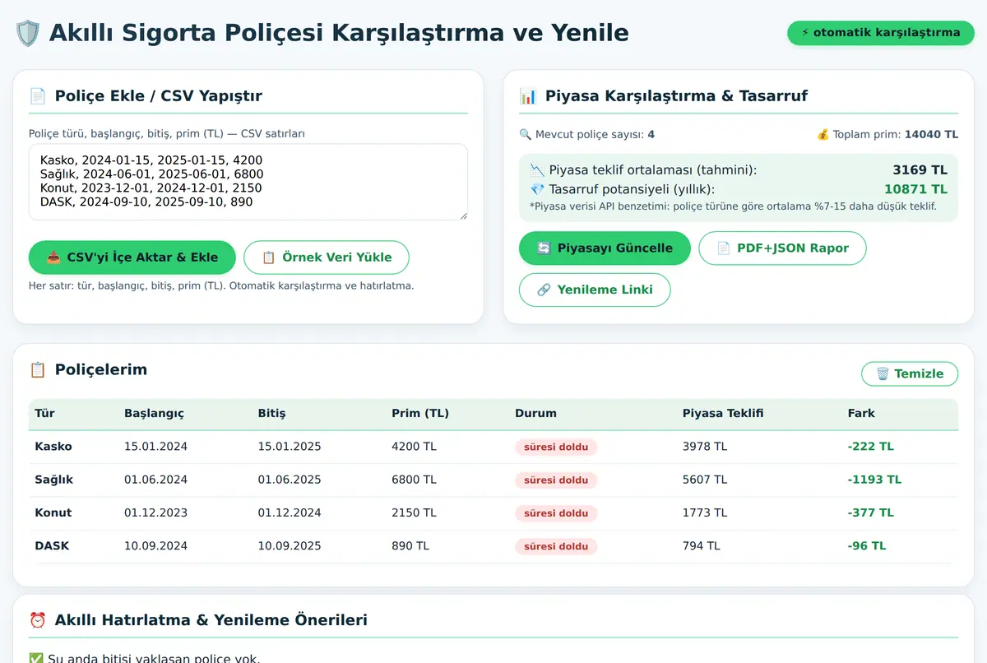Click the Prim (TL) column header
The height and width of the screenshot is (663, 987).
tap(420, 413)
